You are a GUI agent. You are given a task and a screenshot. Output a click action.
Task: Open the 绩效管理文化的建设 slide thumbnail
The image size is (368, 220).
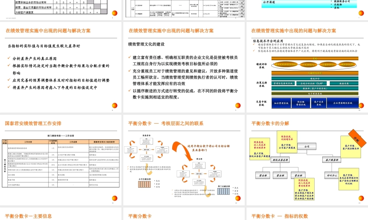coord(184,67)
